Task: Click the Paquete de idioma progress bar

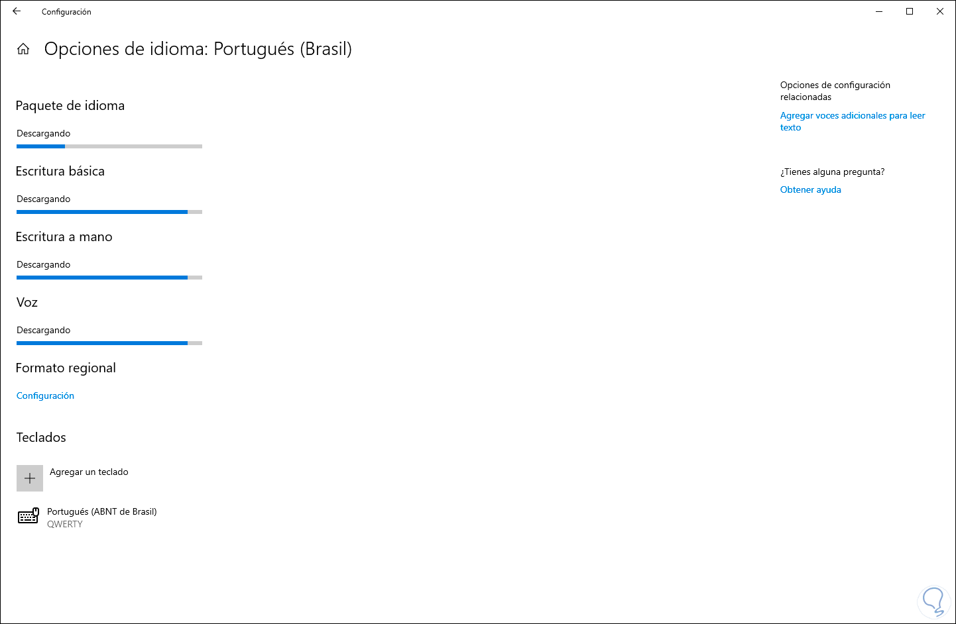Action: tap(109, 146)
